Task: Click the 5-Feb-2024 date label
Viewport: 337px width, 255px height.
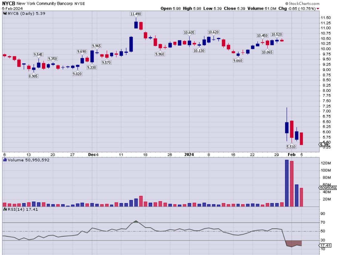Action: pyautogui.click(x=12, y=8)
